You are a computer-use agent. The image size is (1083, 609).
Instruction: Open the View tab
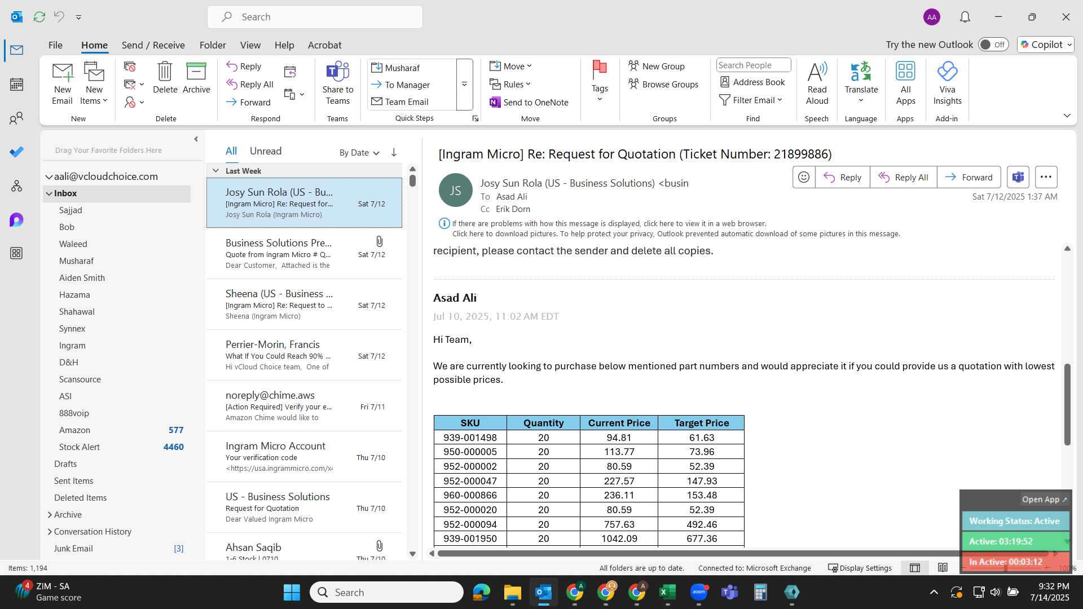click(x=250, y=45)
